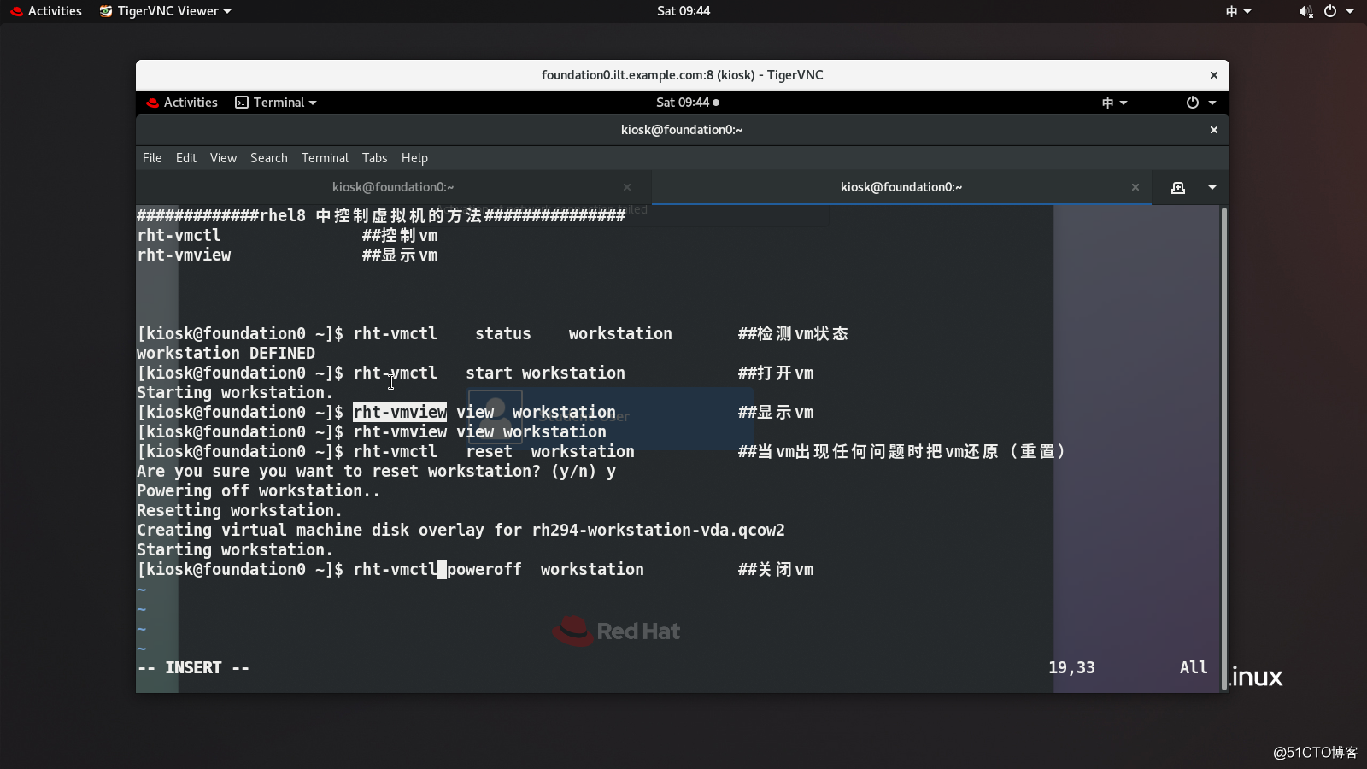Click the Sat 09:44 clock in host top bar
Screen dimensions: 1367x769
(683, 11)
